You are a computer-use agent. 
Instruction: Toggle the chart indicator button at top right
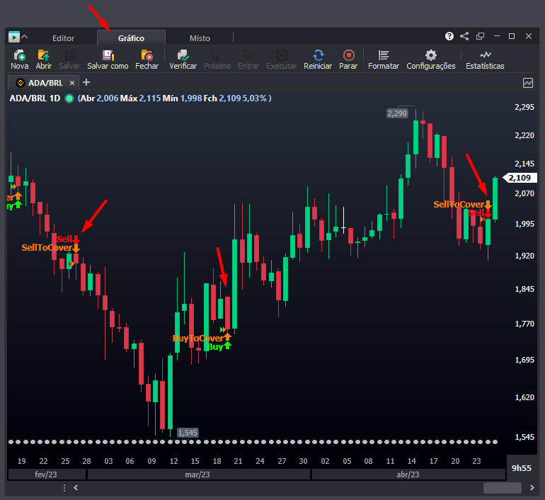point(528,83)
